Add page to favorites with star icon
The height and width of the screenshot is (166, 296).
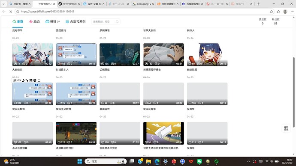(271, 12)
